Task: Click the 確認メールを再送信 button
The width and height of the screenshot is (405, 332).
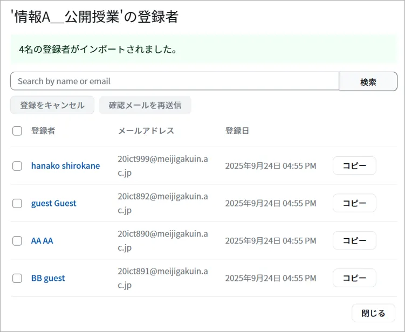Action: coord(145,105)
